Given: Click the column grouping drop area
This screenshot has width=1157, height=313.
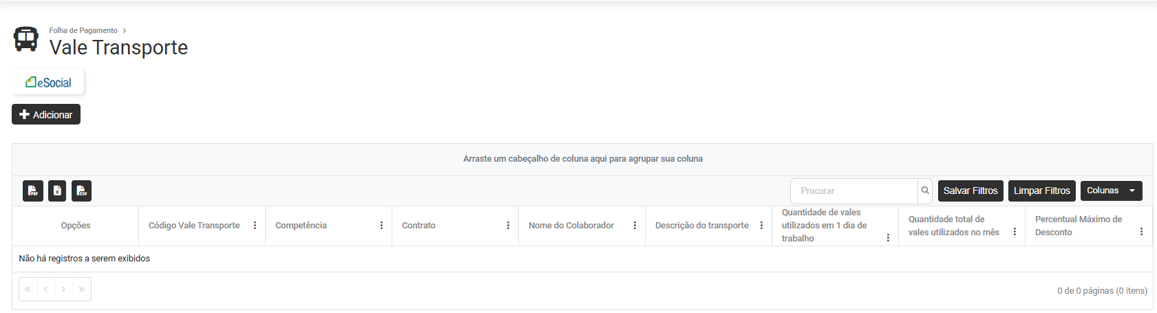Looking at the screenshot, I should [x=582, y=159].
